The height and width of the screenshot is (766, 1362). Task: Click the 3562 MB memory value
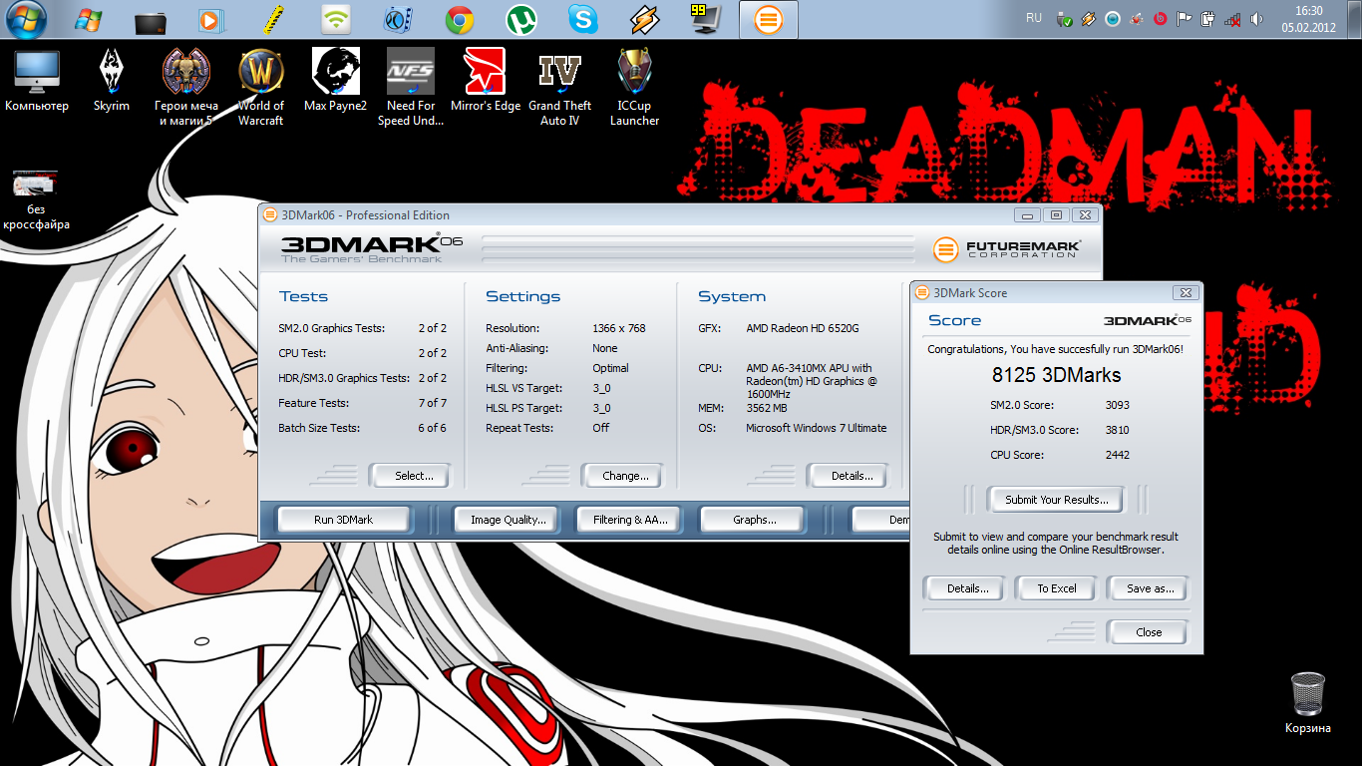(x=767, y=408)
